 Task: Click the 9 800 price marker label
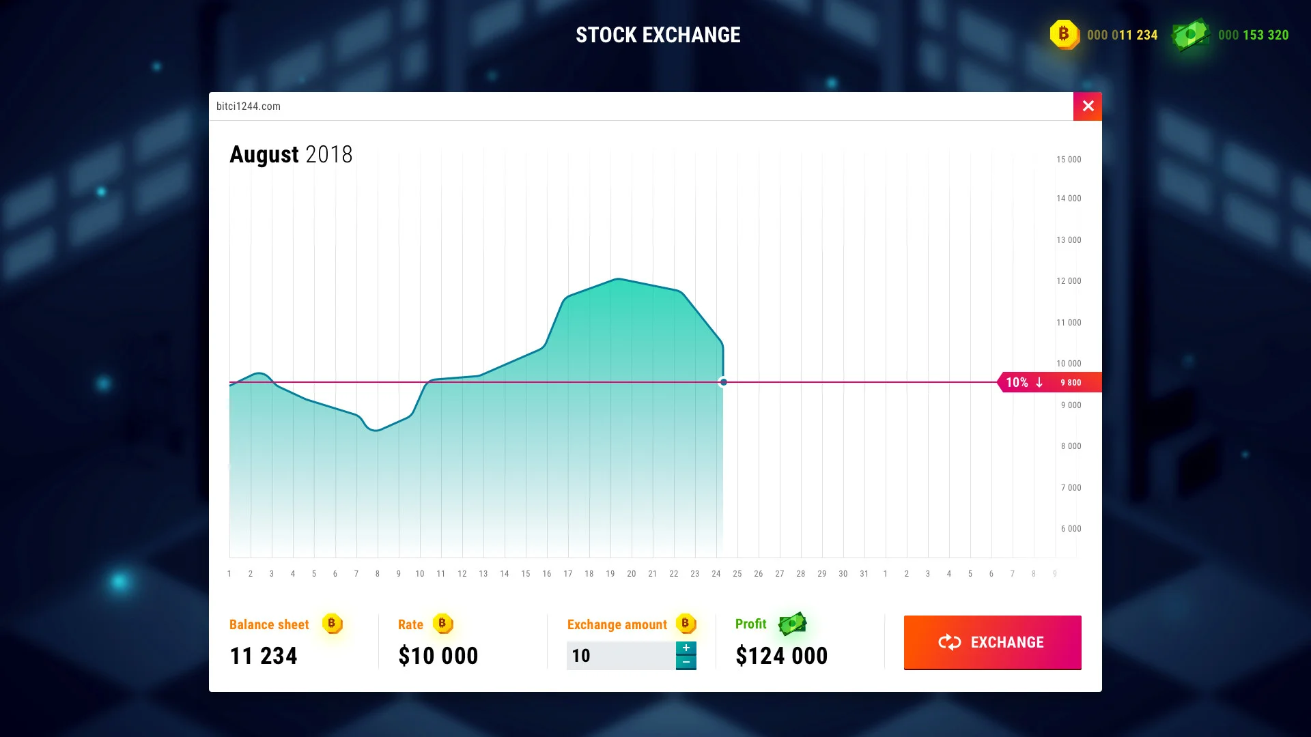tap(1071, 383)
